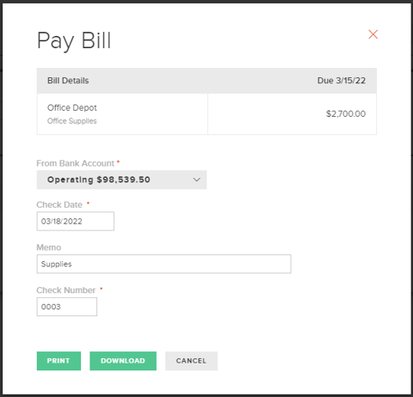Image resolution: width=413 pixels, height=397 pixels.
Task: Click the $2,700.00 bill amount
Action: click(346, 113)
